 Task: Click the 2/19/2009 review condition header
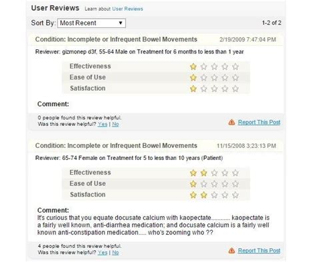116,39
